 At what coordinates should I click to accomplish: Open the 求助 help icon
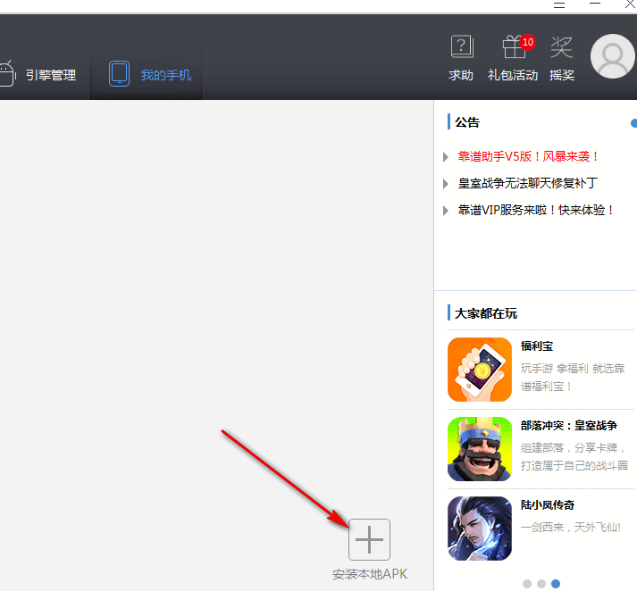coord(461,47)
